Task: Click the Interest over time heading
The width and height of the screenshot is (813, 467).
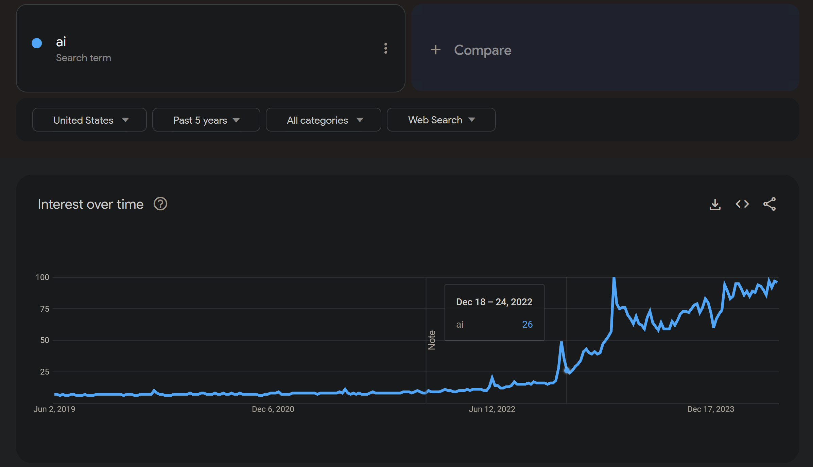Action: (x=90, y=204)
